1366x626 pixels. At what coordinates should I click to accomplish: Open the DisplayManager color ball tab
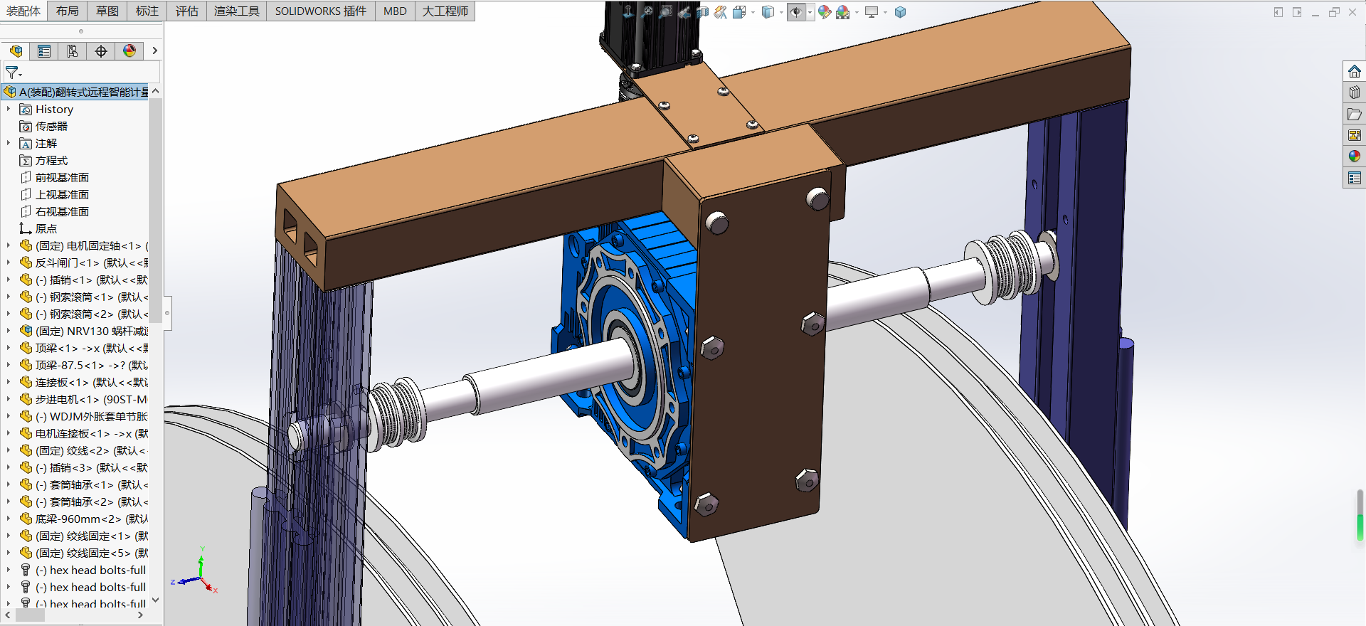click(x=129, y=51)
